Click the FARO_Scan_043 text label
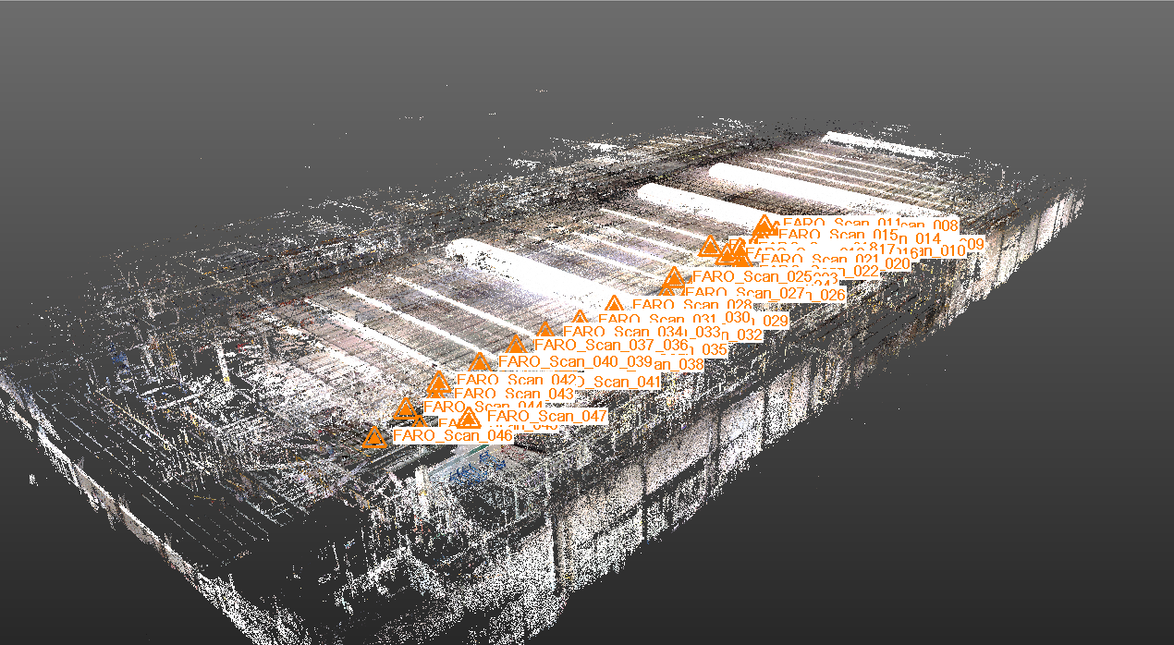Viewport: 1174px width, 645px height. [x=513, y=395]
